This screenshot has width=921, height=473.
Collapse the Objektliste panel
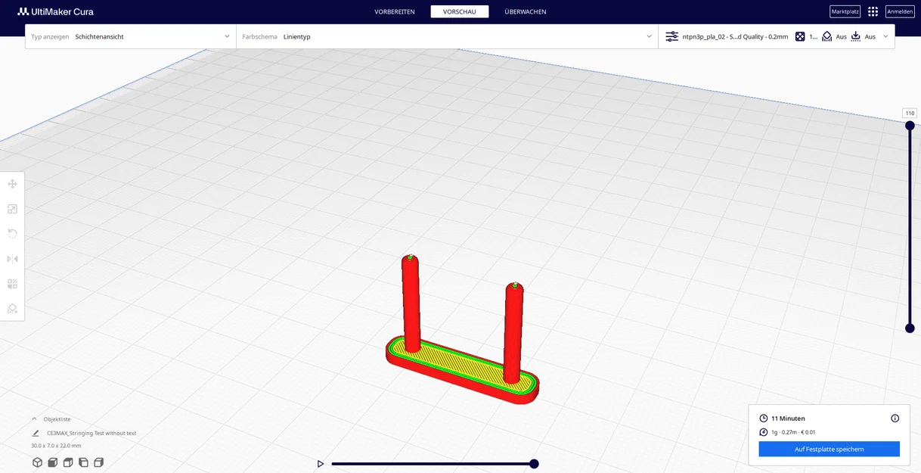pyautogui.click(x=35, y=419)
